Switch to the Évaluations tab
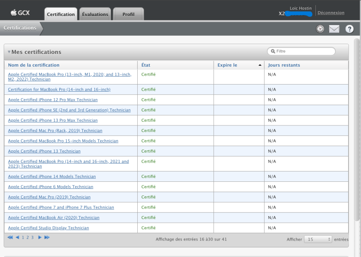Screen dimensions: 361x257 click(95, 14)
